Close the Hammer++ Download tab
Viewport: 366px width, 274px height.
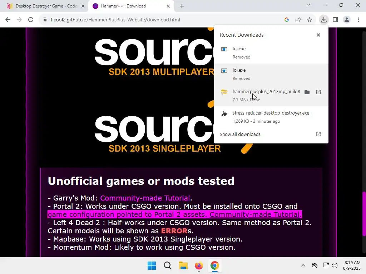(x=168, y=6)
